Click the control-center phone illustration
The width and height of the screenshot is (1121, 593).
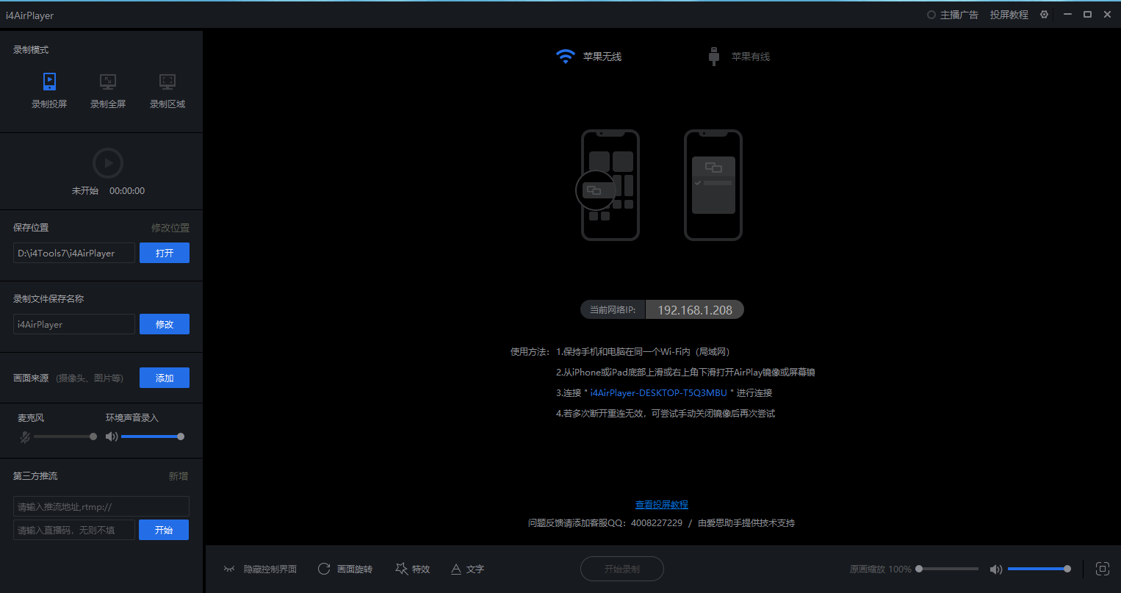609,185
